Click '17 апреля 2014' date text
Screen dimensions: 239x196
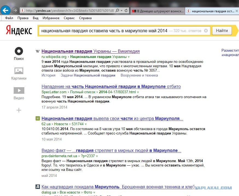(54, 107)
